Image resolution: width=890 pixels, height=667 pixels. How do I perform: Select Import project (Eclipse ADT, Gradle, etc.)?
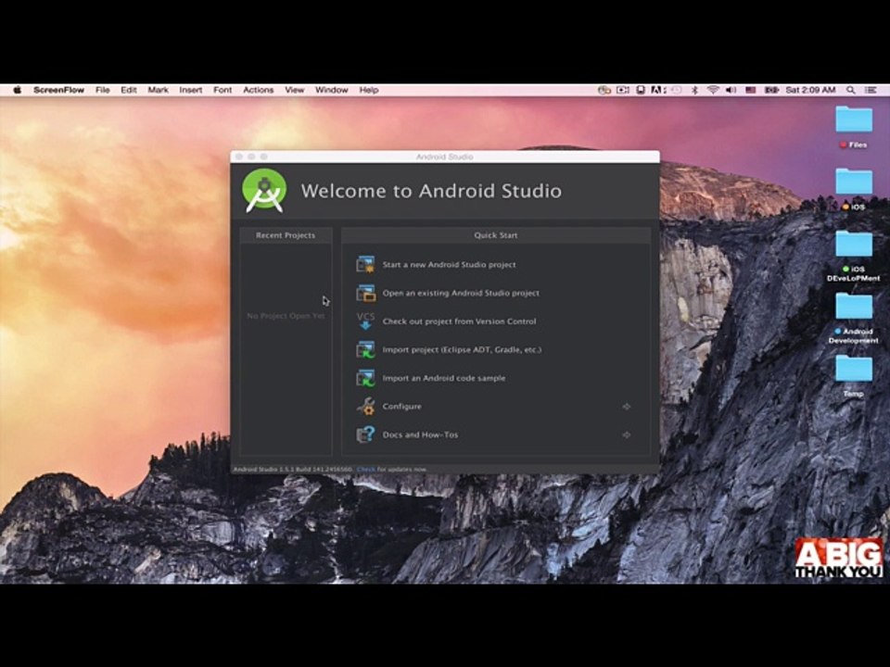[462, 349]
